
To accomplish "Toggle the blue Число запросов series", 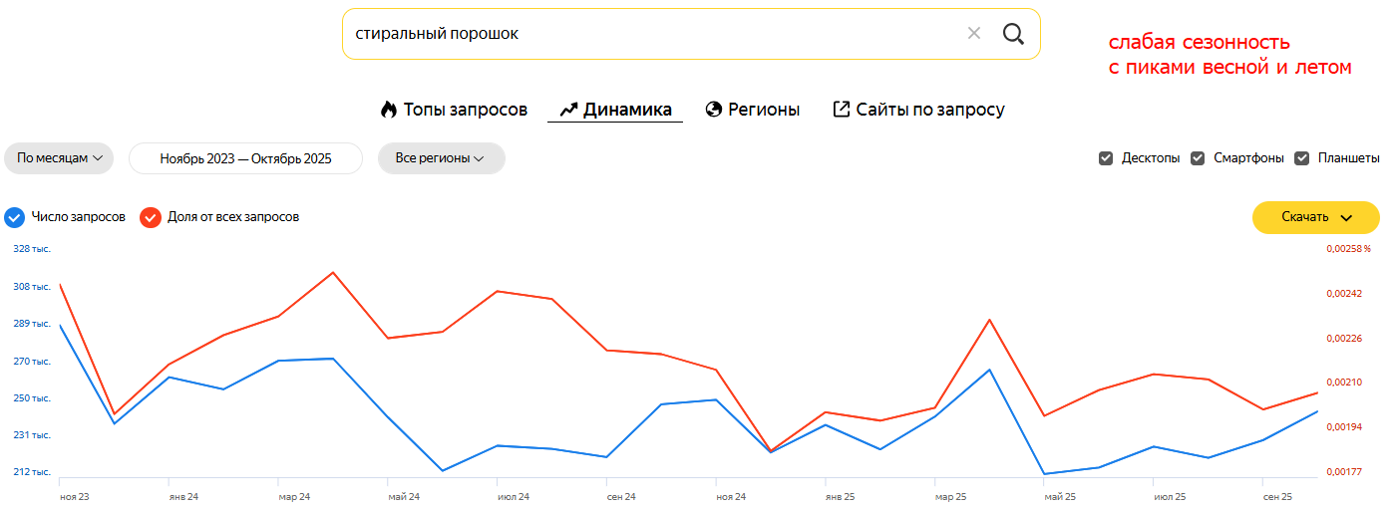I will pyautogui.click(x=15, y=217).
